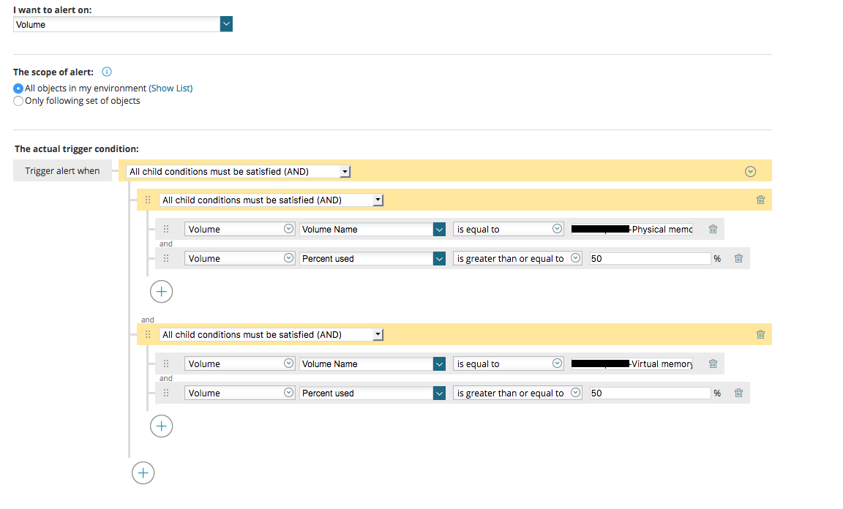Expand the top-level condition options chevron

click(751, 171)
